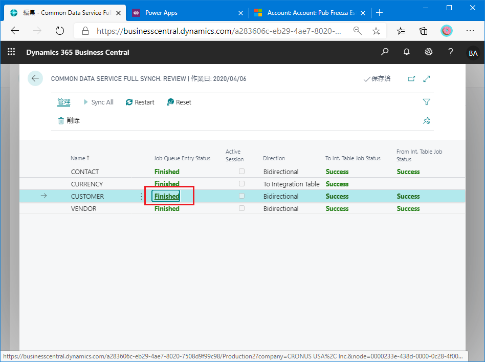Click the search magnifier in Business Central header
The image size is (485, 362).
385,52
